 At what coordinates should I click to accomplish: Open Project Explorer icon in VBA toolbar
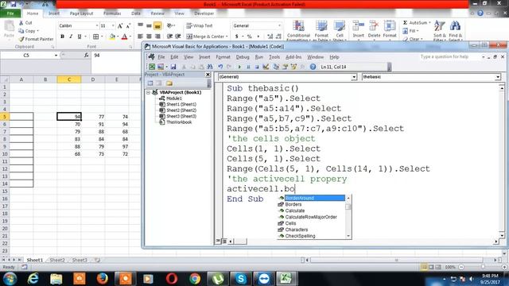[x=276, y=67]
